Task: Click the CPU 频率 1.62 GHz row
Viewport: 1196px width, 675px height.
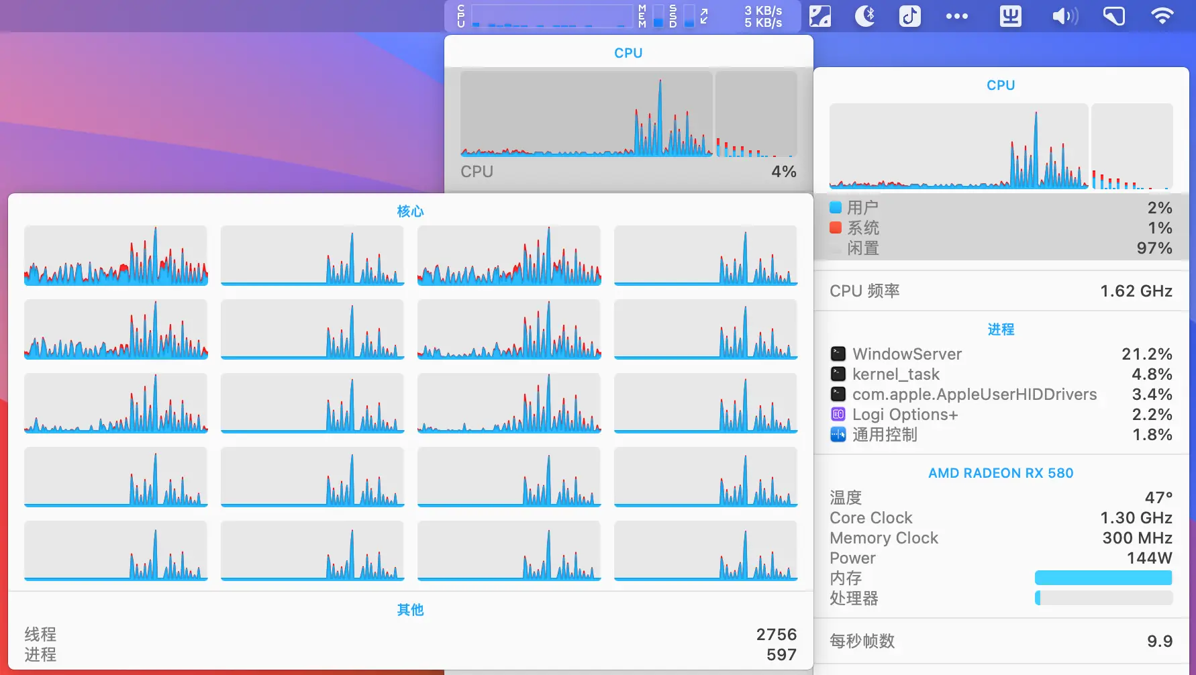Action: (1001, 291)
